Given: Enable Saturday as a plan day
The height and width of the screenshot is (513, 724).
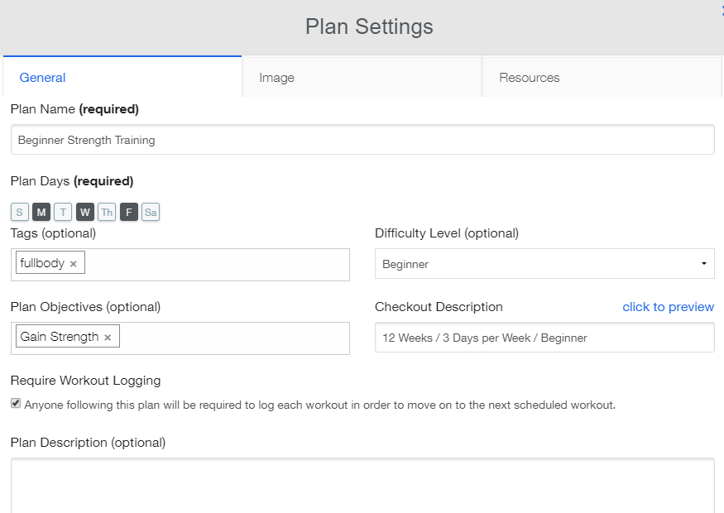Looking at the screenshot, I should coord(150,213).
